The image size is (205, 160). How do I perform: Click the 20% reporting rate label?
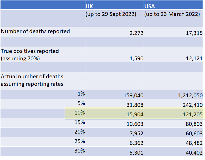[80, 132]
